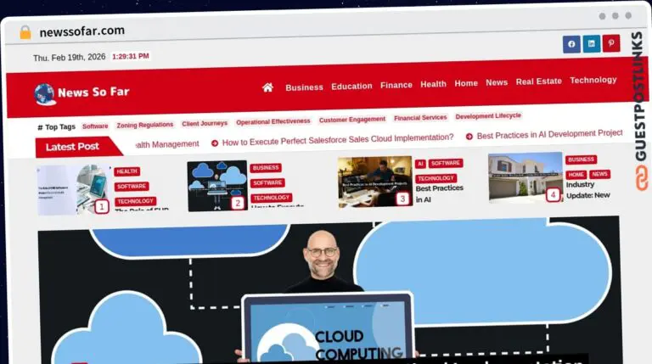The image size is (652, 364).
Task: Open house thumbnail numbered 4
Action: [x=526, y=177]
